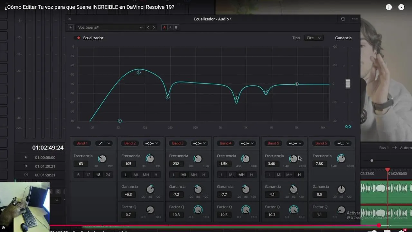Click Band 6 Frecuencia knob
The width and height of the screenshot is (412, 232).
coord(341,159)
